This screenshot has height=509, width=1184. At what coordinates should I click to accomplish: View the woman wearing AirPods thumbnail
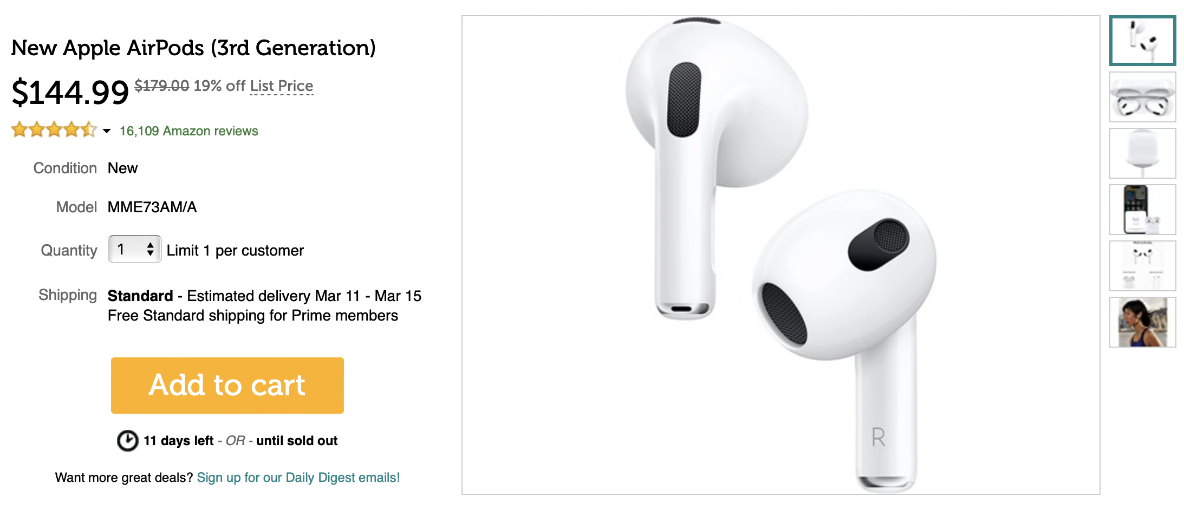(x=1142, y=322)
